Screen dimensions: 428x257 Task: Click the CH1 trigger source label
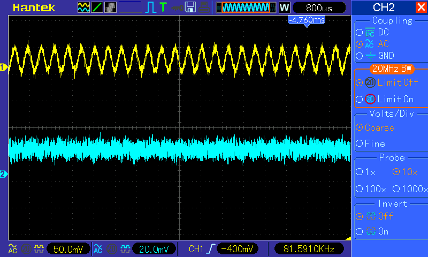tap(196, 249)
